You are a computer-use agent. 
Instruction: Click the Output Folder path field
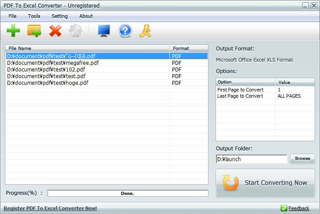coord(252,159)
